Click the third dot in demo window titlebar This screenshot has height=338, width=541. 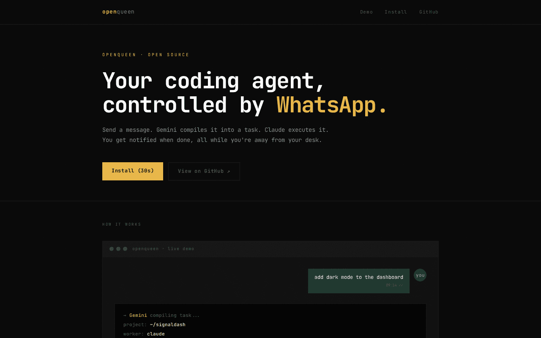[125, 249]
